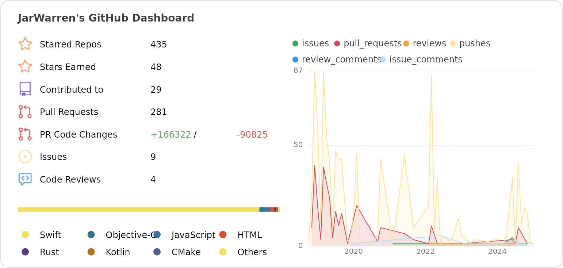563x268 pixels.
Task: Click the Rust language color dot
Action: click(x=25, y=252)
